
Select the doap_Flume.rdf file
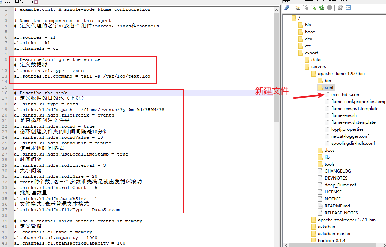[x=340, y=185]
